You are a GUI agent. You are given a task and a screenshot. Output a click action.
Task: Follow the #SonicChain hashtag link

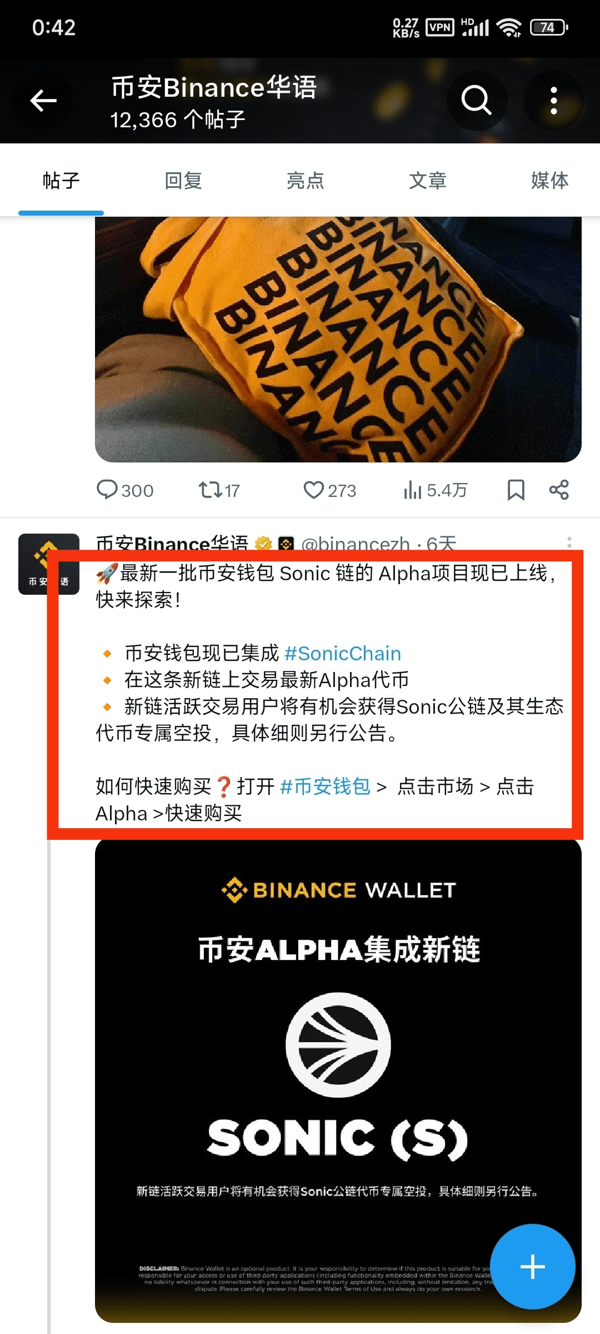[x=343, y=653]
